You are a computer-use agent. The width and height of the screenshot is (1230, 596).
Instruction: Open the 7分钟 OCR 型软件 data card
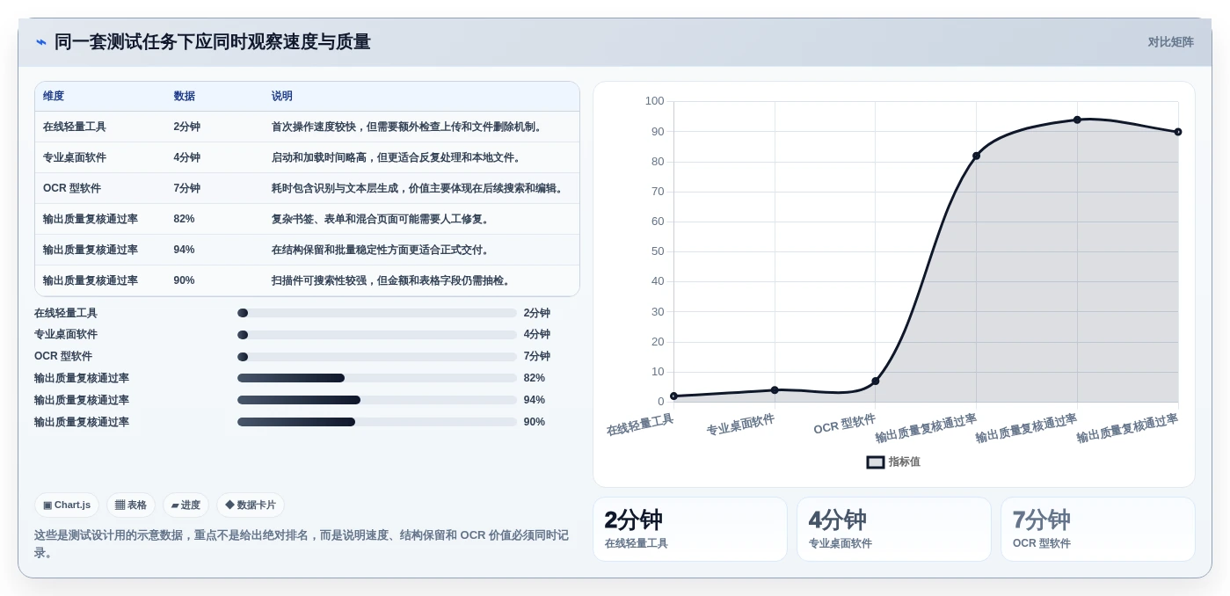[x=1098, y=529]
